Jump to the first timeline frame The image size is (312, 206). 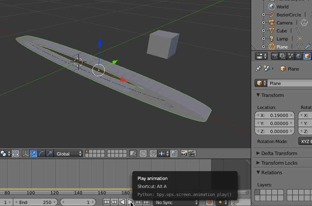106,202
